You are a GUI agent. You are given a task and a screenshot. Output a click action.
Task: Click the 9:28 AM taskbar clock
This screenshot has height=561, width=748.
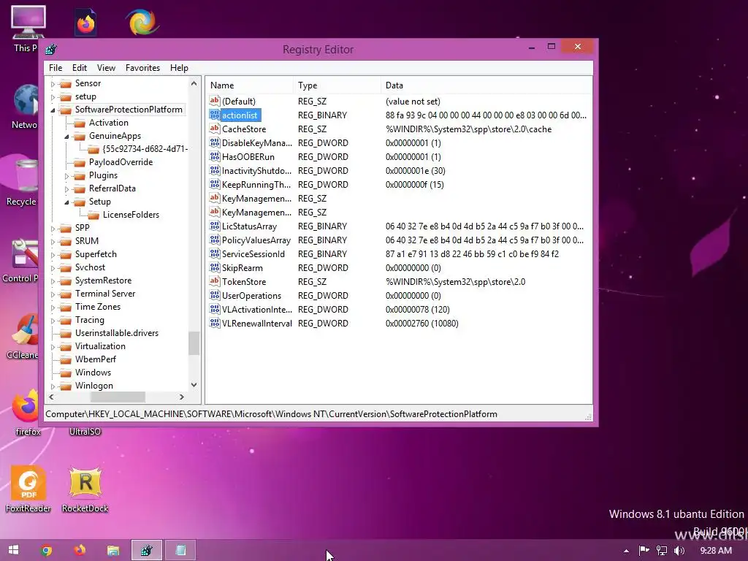pyautogui.click(x=716, y=551)
